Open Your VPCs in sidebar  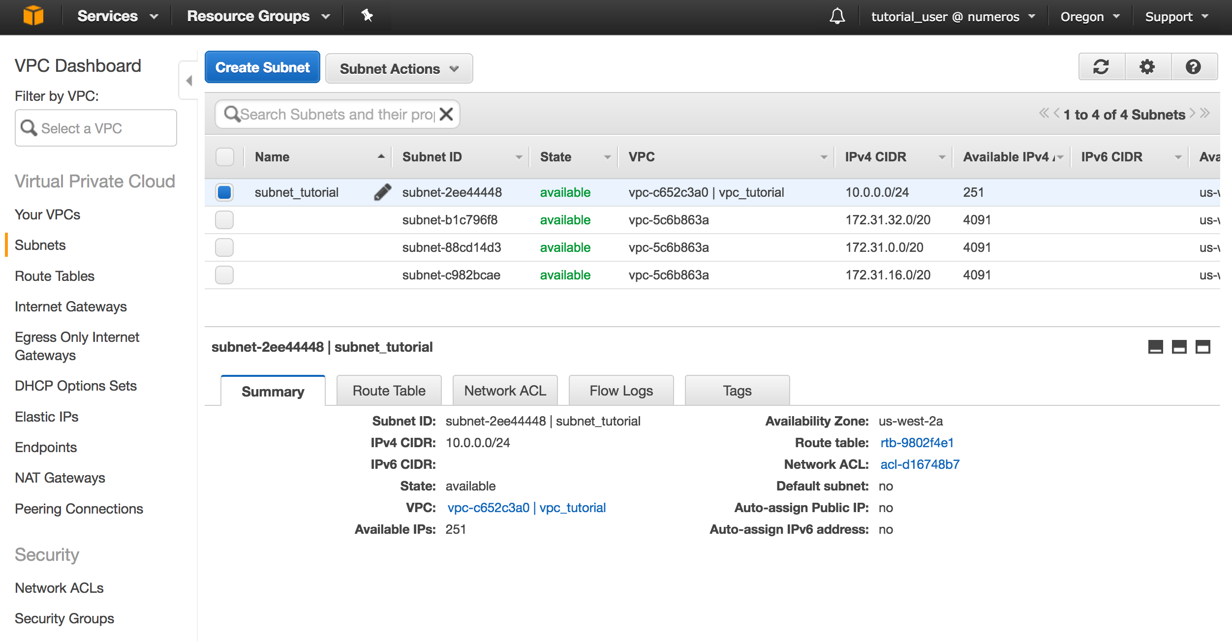pos(48,214)
